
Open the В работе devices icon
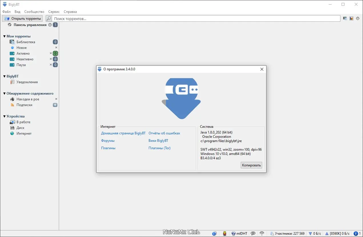[12, 122]
